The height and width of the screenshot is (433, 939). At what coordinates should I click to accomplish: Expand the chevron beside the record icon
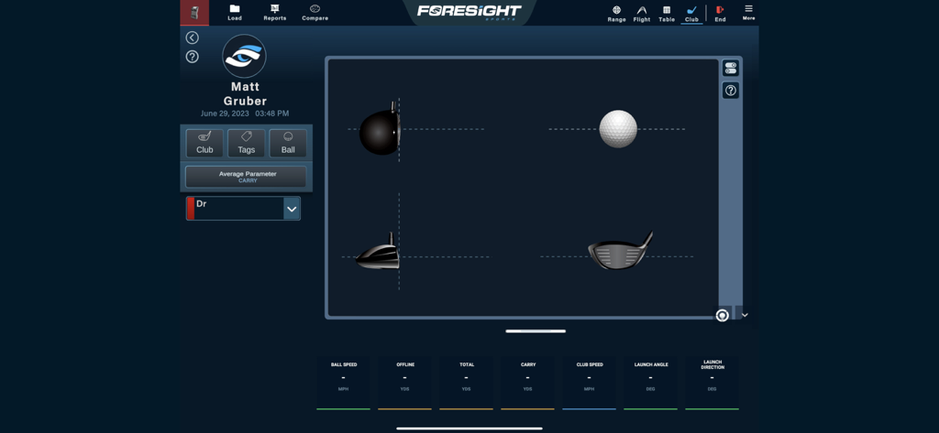point(745,315)
